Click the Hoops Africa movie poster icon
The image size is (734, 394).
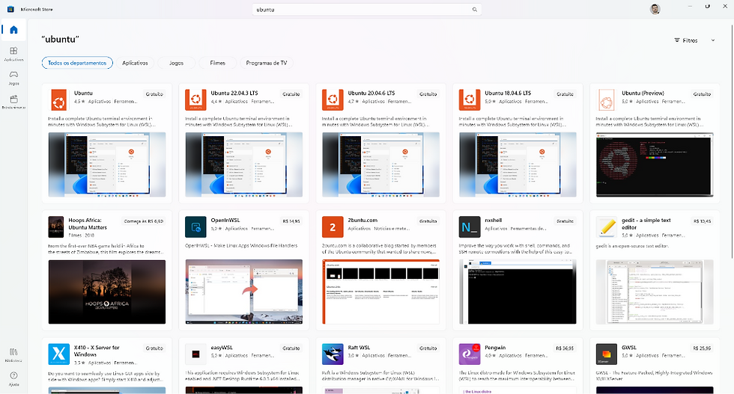tap(56, 227)
